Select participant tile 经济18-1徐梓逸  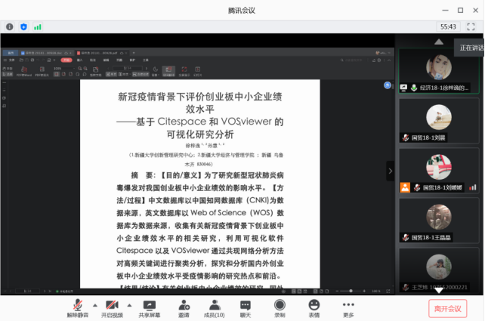(439, 71)
